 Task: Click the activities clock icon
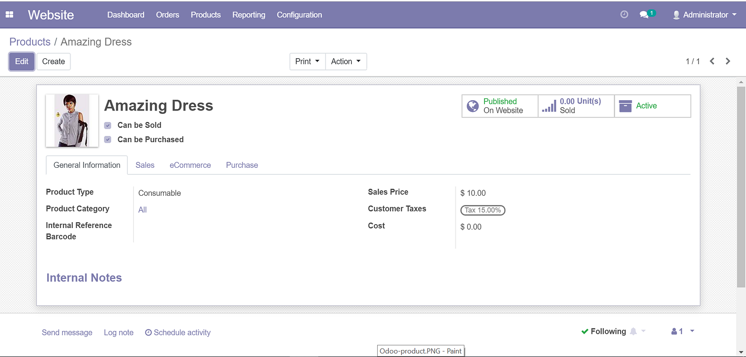(x=624, y=14)
